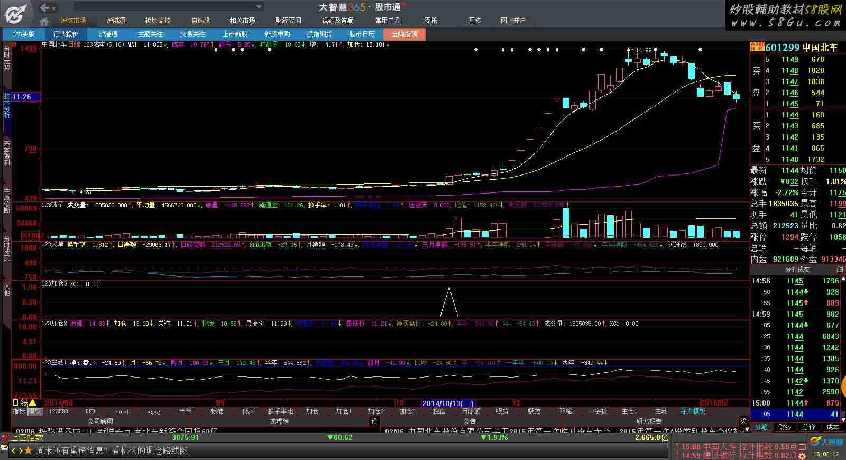Select the 指标 tab at bottom
The width and height of the screenshot is (846, 460).
point(19,411)
